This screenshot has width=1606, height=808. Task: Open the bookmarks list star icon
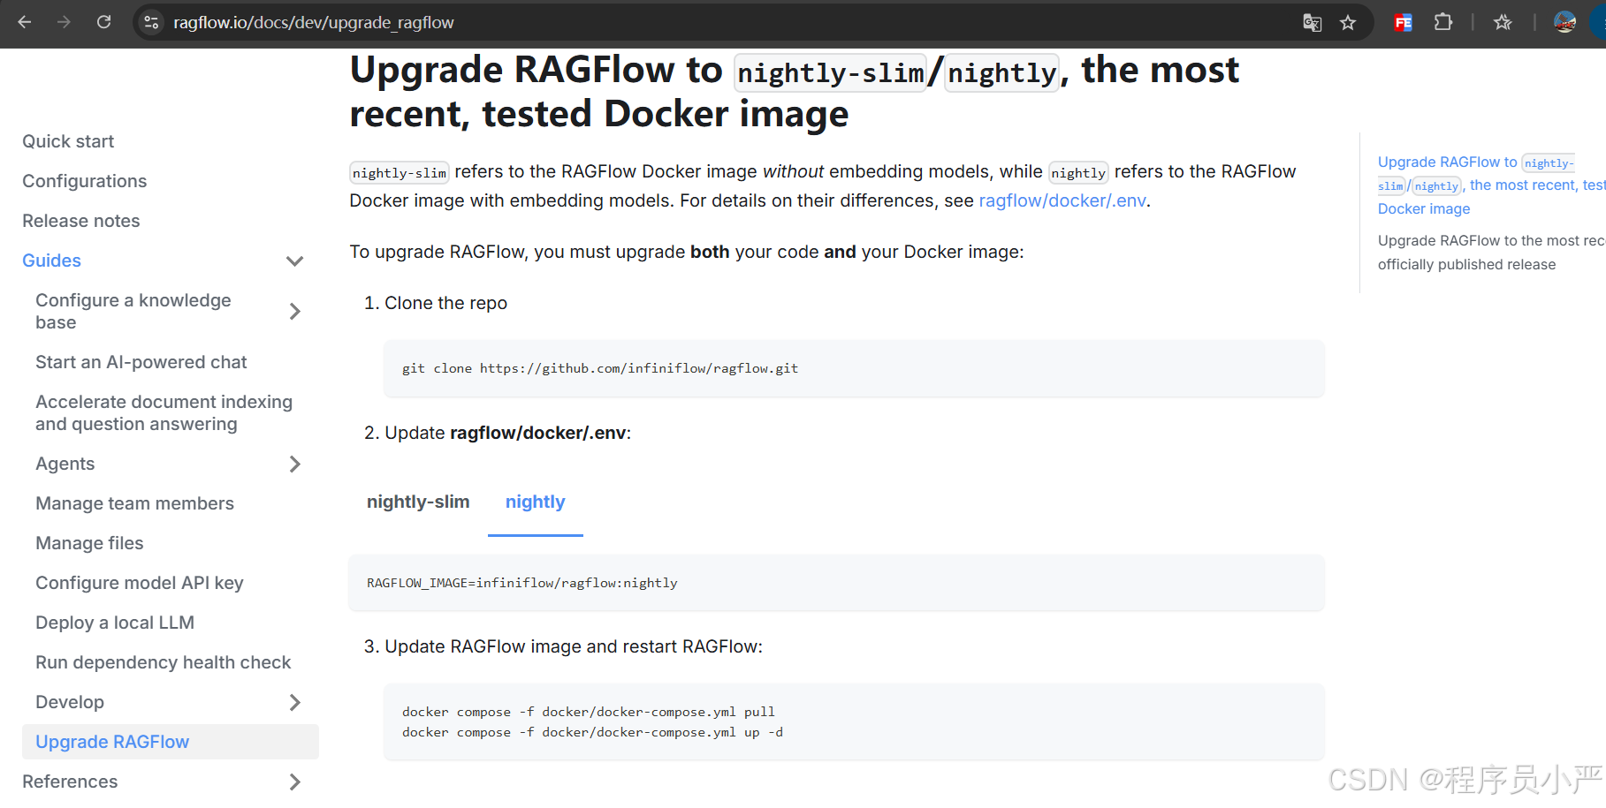pos(1503,22)
